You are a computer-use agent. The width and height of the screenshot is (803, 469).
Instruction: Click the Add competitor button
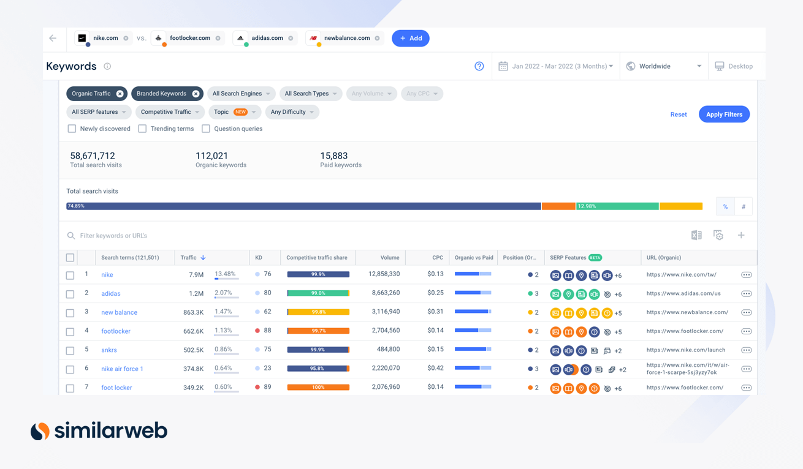[x=411, y=38]
